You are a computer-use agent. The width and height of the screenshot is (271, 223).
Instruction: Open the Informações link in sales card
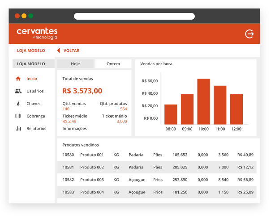coord(75,129)
